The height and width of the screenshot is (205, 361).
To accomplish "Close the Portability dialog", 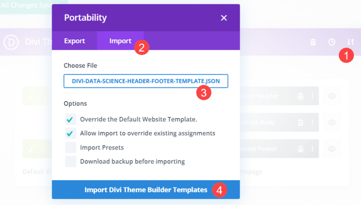I will click(224, 18).
